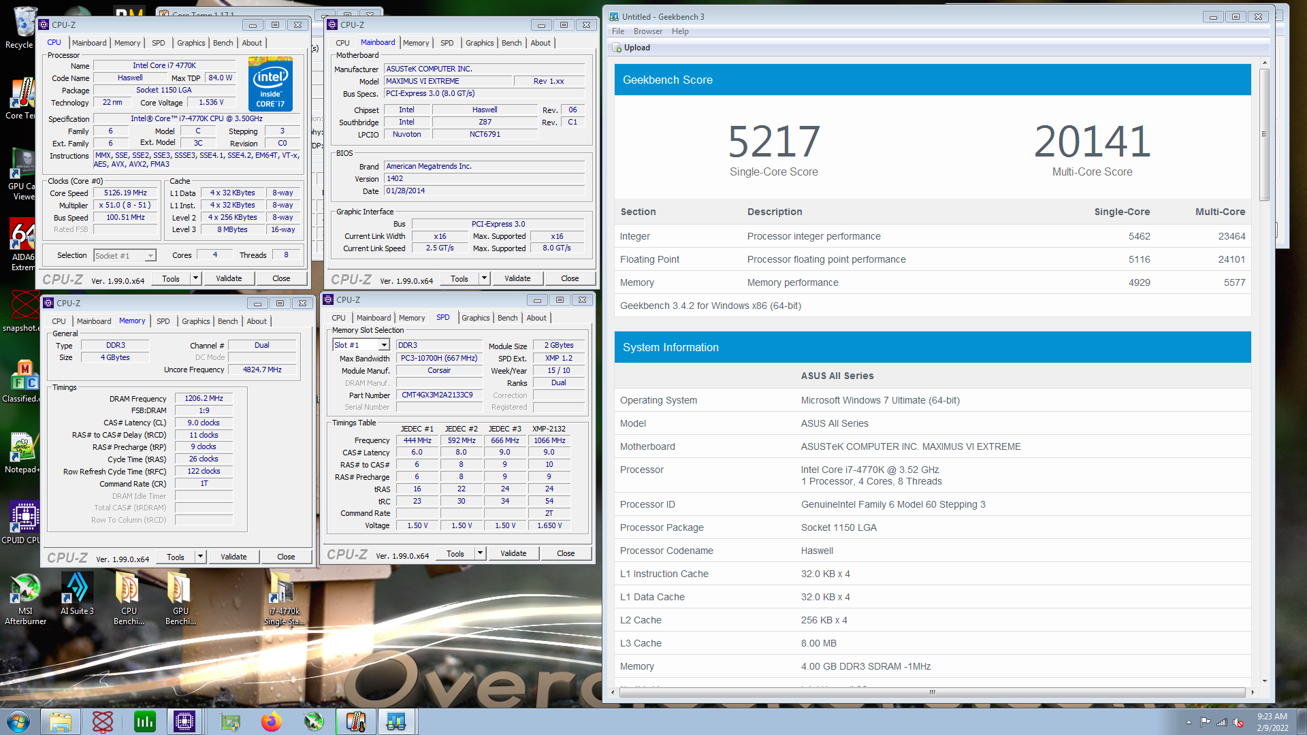Open the green bar chart taskbar app
Screen dimensions: 1307x735
click(x=144, y=721)
